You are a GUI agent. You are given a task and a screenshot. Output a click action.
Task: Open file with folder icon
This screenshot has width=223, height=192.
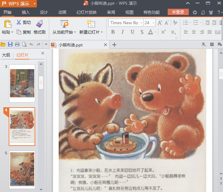[x=3, y=44]
